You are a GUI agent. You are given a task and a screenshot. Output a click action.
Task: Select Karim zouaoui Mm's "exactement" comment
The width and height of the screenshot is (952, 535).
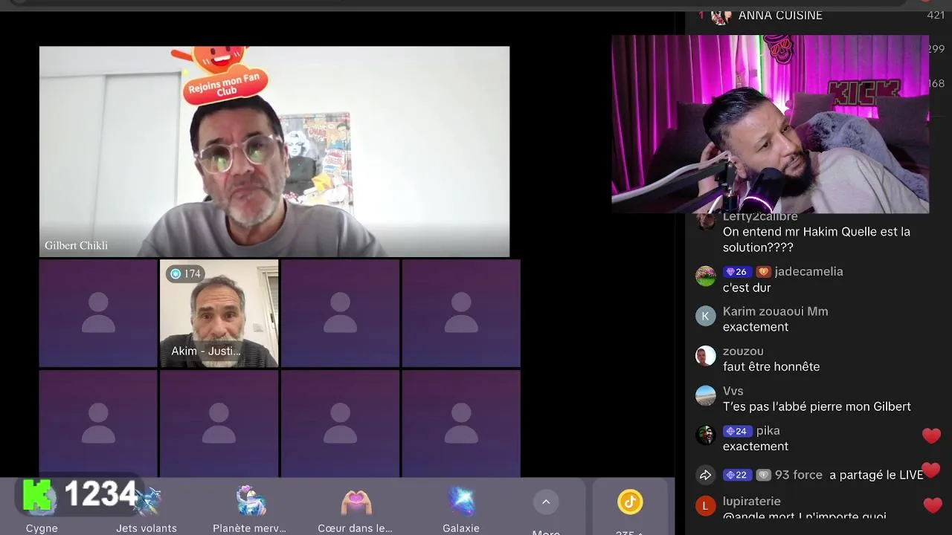pyautogui.click(x=756, y=327)
